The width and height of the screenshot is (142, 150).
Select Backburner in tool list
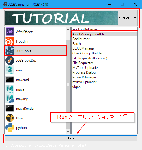pos(81,39)
